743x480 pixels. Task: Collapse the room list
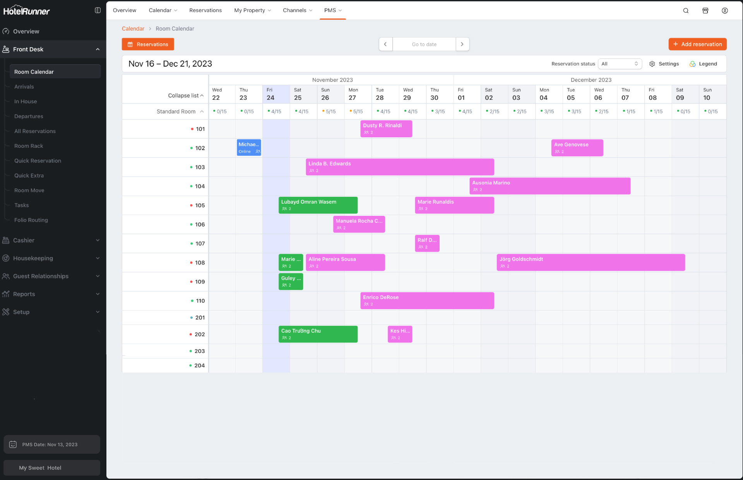[186, 96]
